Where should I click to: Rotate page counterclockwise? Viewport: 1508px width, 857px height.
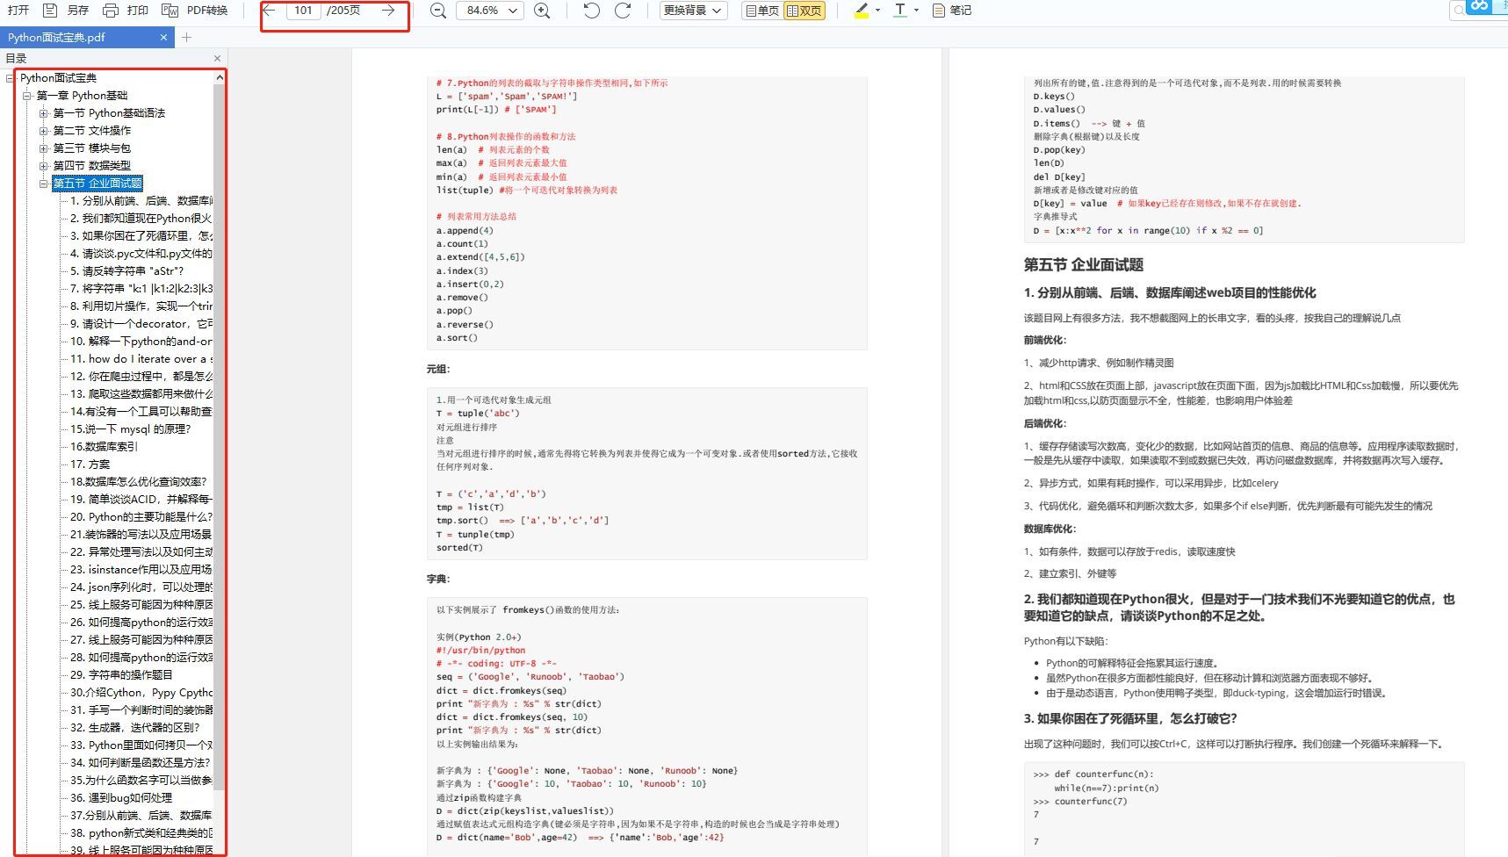(x=592, y=11)
